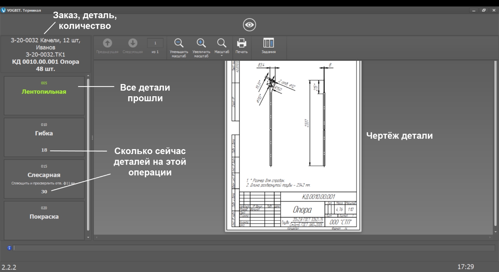Click the order info panel З-20-0032 Качели
This screenshot has height=272, width=499.
(46, 54)
